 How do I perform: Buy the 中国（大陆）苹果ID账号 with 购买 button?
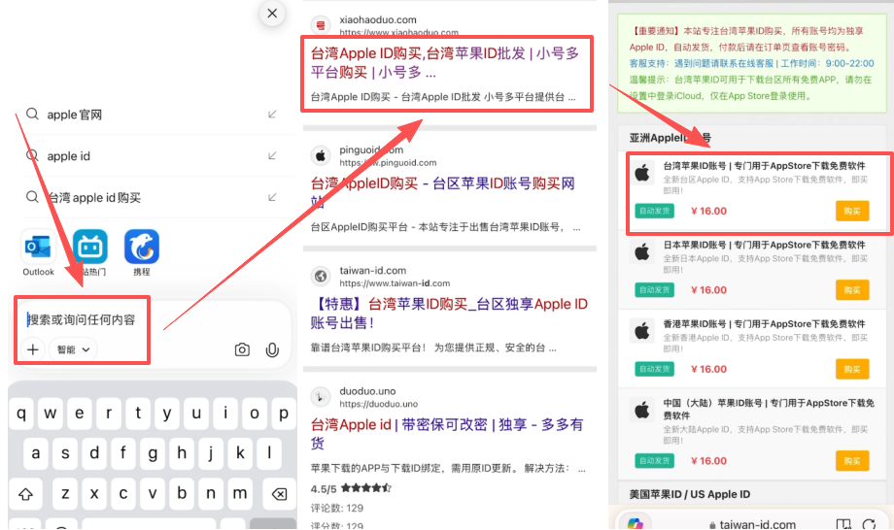(852, 461)
